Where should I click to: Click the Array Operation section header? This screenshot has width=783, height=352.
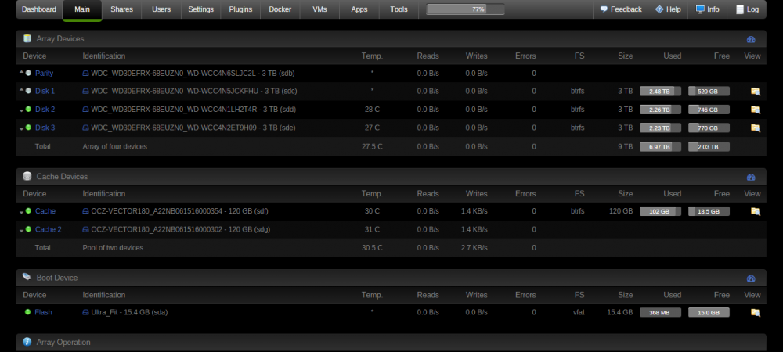tap(391, 343)
